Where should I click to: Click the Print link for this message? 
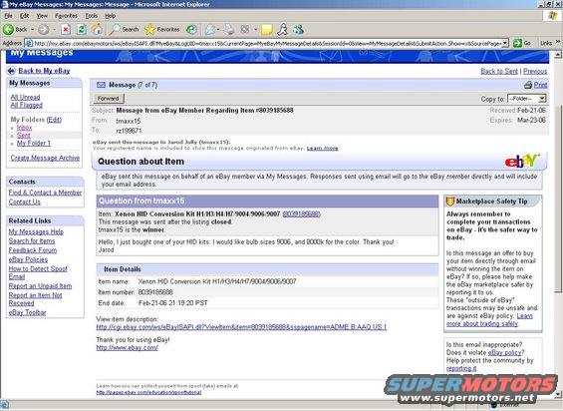(540, 85)
